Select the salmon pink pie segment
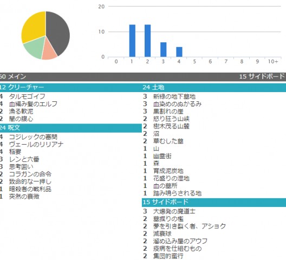 coord(49,50)
